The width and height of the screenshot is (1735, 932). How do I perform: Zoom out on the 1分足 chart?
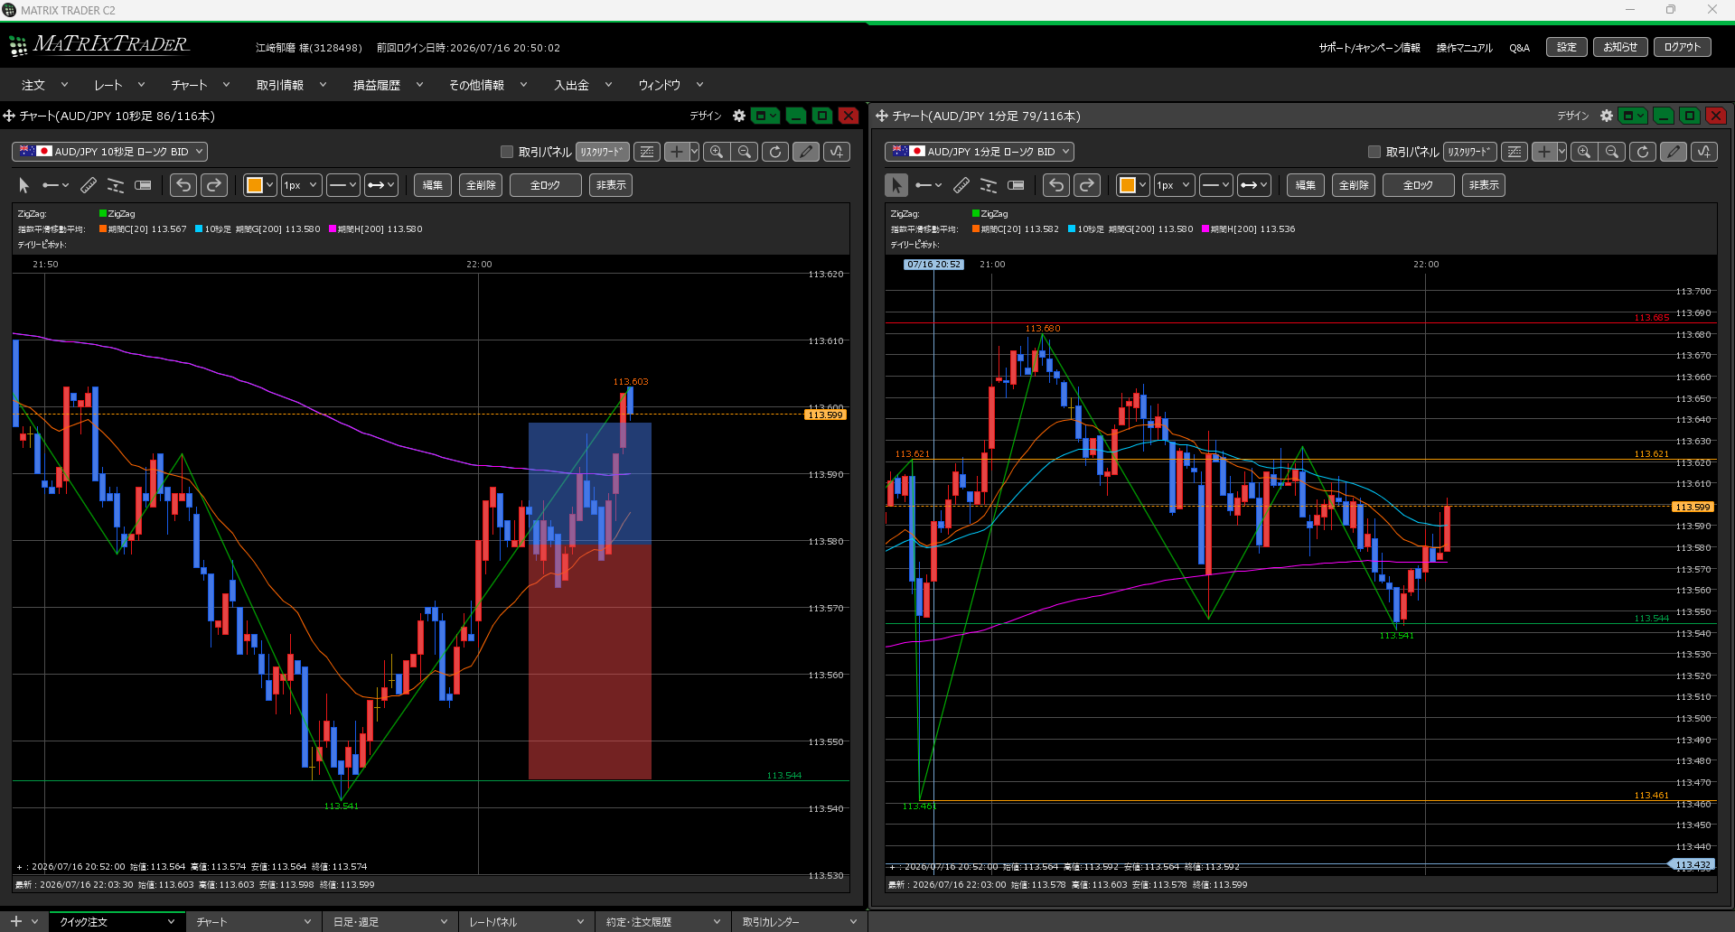click(1612, 152)
